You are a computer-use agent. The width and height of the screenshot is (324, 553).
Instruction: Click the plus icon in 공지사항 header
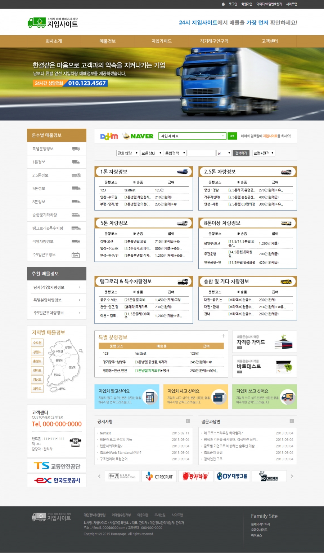click(x=188, y=421)
